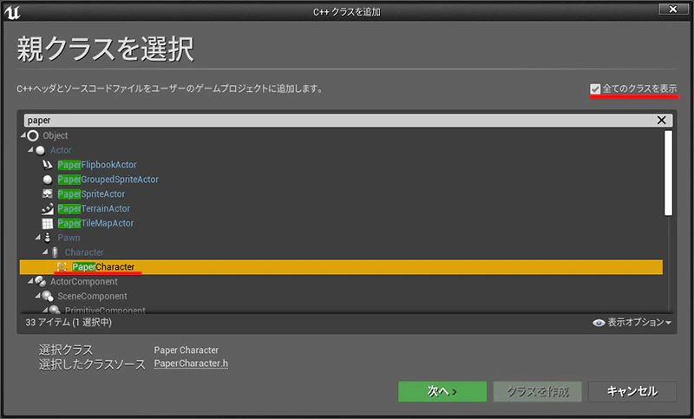Click the PaperCharacter icon

[62, 267]
